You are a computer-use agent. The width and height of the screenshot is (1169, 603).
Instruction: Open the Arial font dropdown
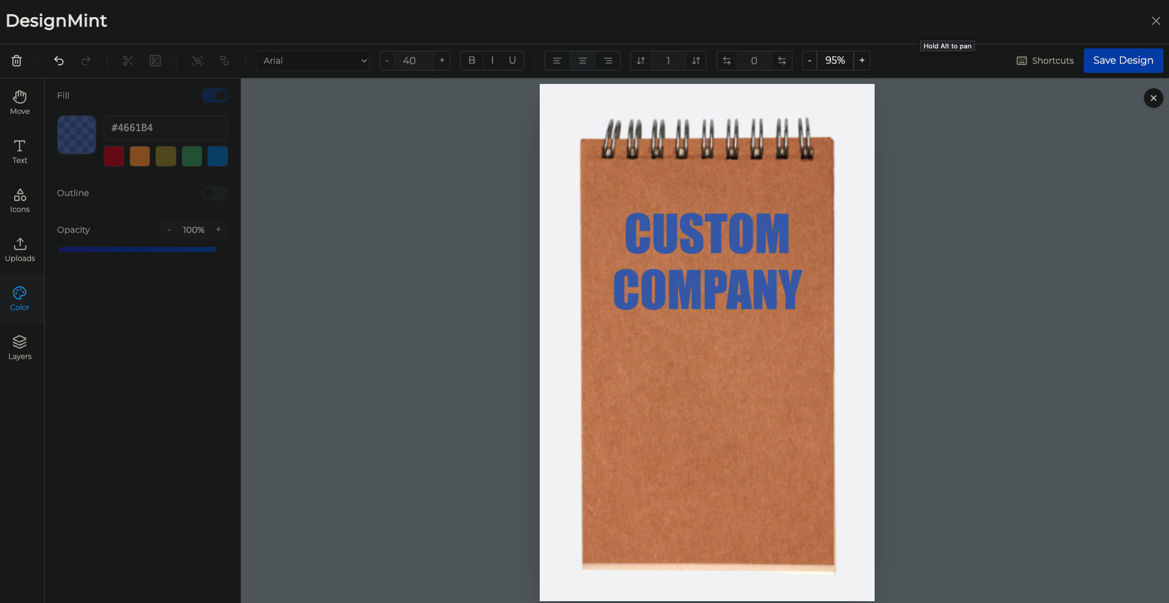(313, 61)
